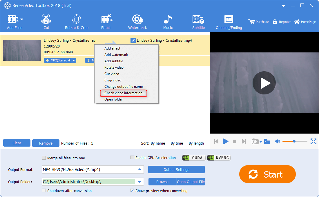Select the MP2 audio track button
319x197 pixels.
[57, 60]
